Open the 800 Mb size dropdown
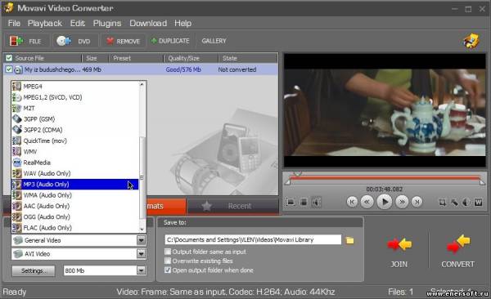Viewport: 491px width, 299px height. (x=142, y=270)
